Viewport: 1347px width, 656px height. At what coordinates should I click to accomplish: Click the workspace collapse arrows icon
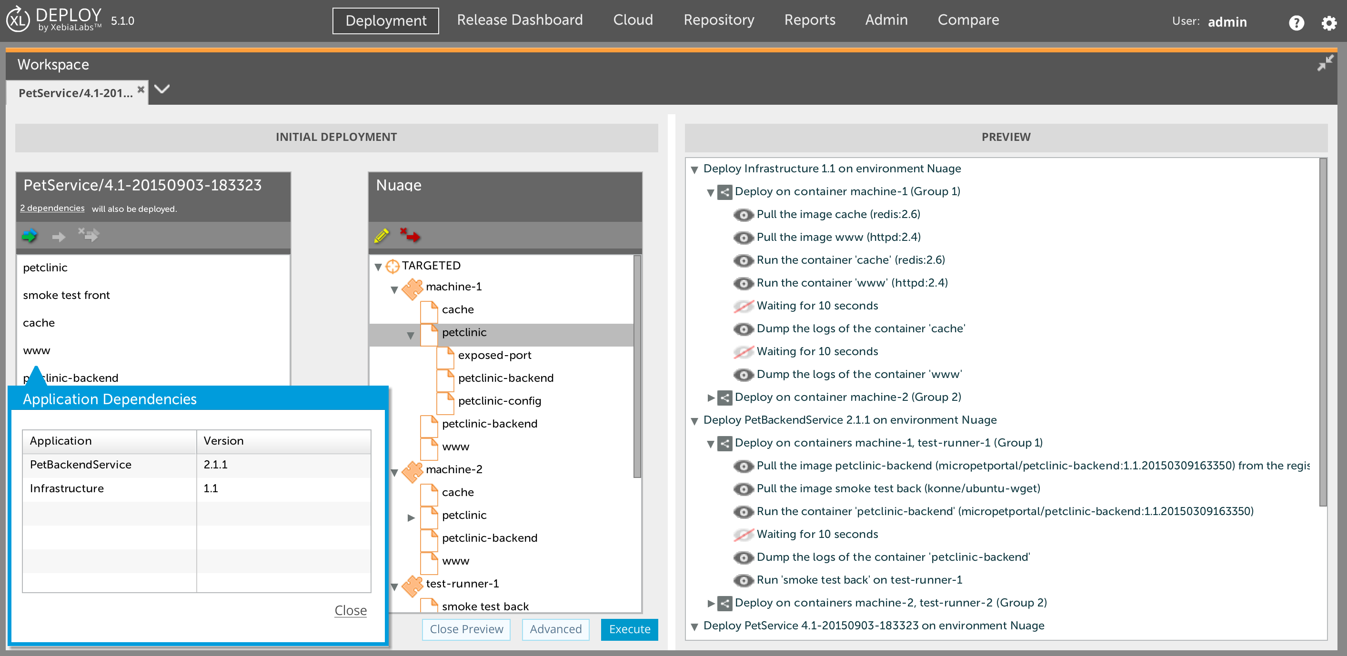coord(1325,64)
